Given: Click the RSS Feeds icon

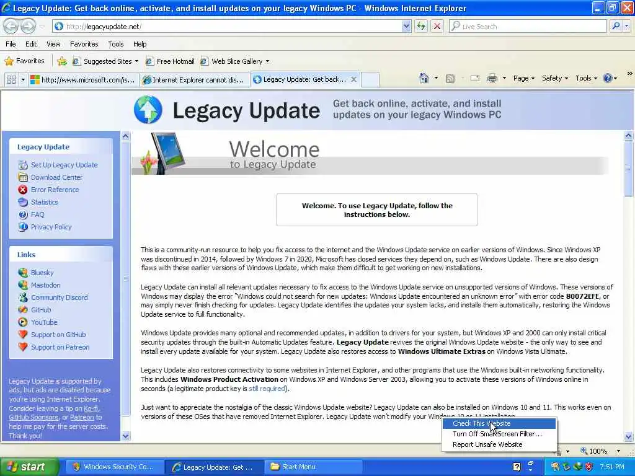Looking at the screenshot, I should [x=450, y=79].
